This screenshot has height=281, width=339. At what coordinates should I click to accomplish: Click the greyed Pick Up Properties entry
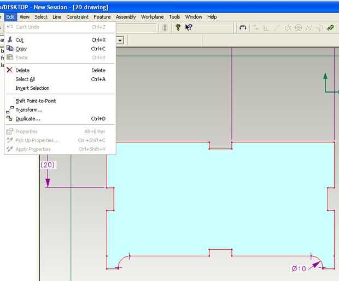tap(60, 140)
